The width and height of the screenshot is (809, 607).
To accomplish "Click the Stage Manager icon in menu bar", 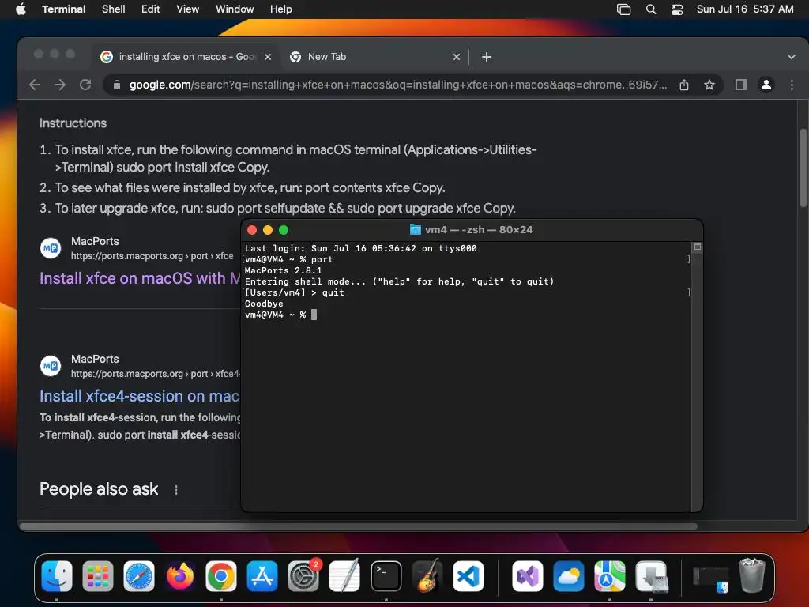I will coord(624,9).
